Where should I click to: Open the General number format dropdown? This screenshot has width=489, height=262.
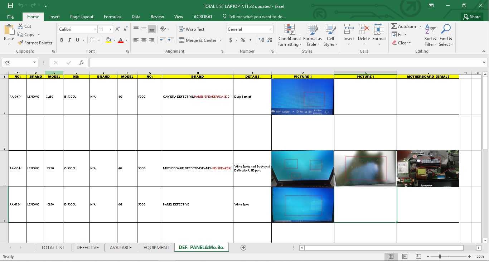[271, 29]
